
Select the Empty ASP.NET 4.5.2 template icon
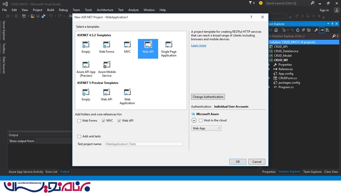point(86,45)
